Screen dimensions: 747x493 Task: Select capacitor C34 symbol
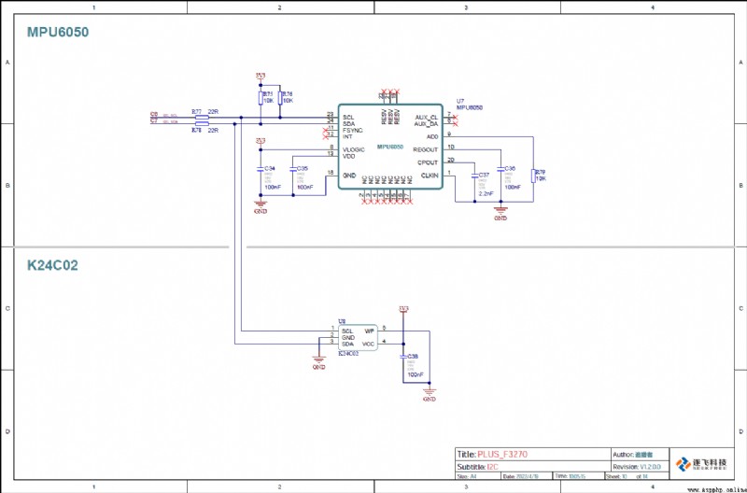[261, 169]
